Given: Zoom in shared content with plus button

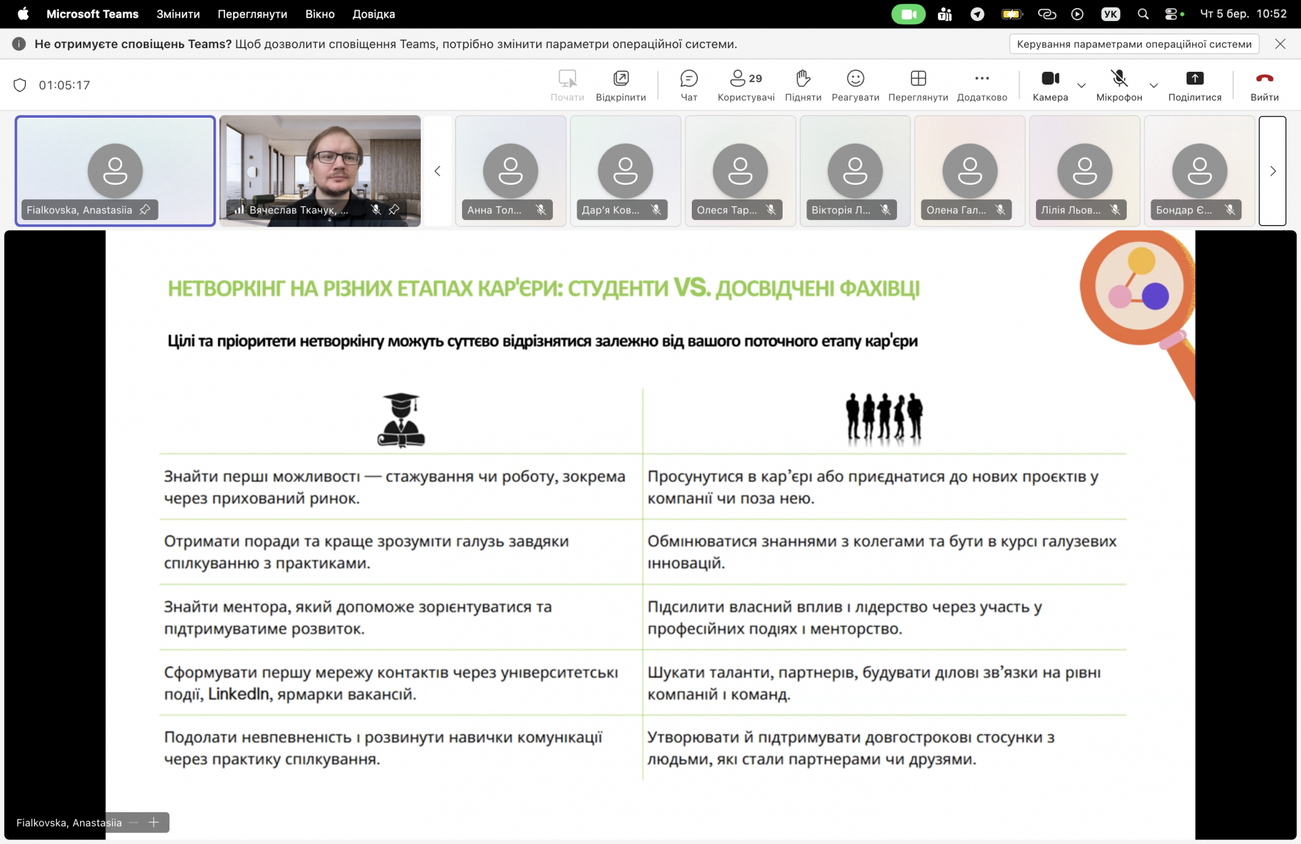Looking at the screenshot, I should click(154, 822).
